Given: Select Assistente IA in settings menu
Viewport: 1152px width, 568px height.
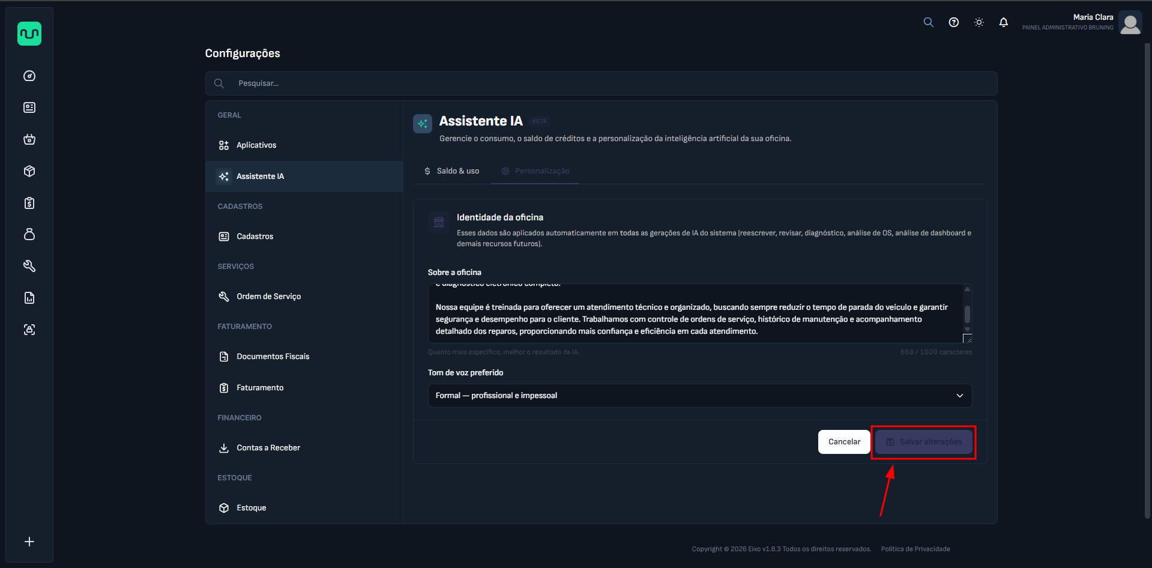Looking at the screenshot, I should click(304, 177).
